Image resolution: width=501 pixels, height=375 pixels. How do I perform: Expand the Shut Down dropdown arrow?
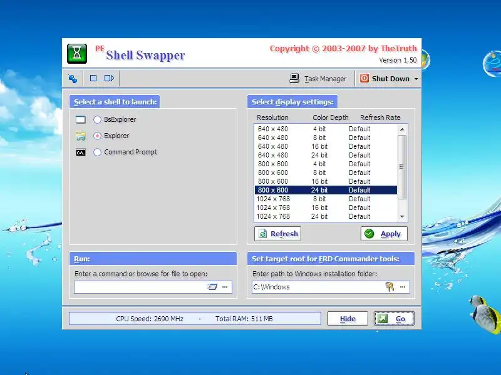pyautogui.click(x=416, y=79)
